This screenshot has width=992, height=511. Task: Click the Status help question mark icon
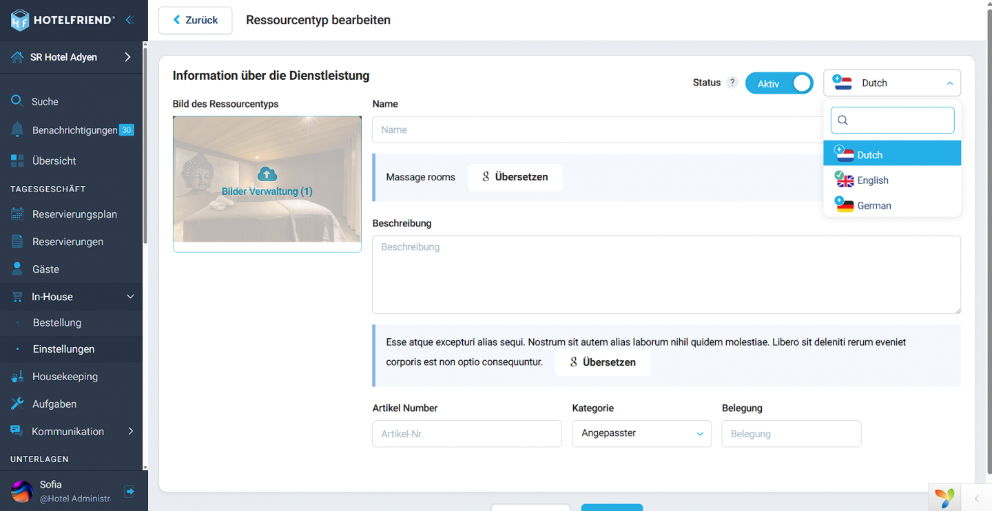(732, 83)
